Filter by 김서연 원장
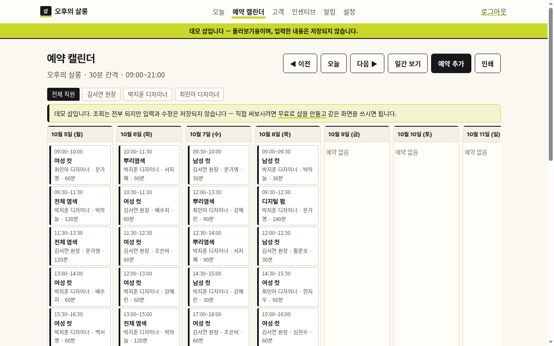This screenshot has height=346, width=554. pos(101,94)
